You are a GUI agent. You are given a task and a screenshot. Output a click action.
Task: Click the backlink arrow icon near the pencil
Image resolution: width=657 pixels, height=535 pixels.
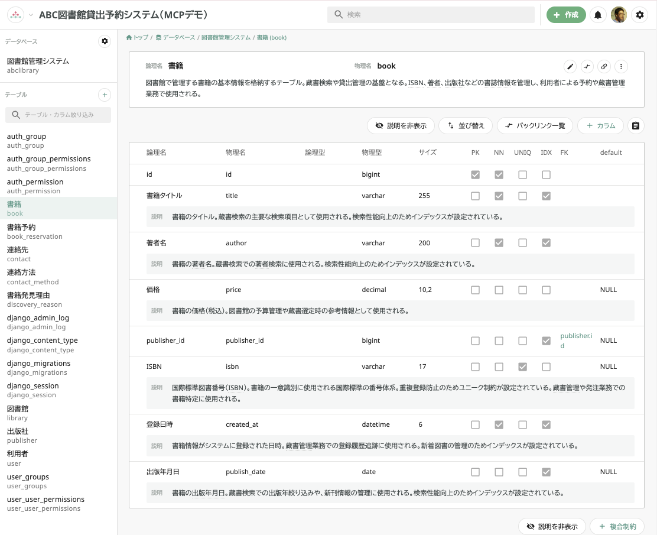point(587,67)
